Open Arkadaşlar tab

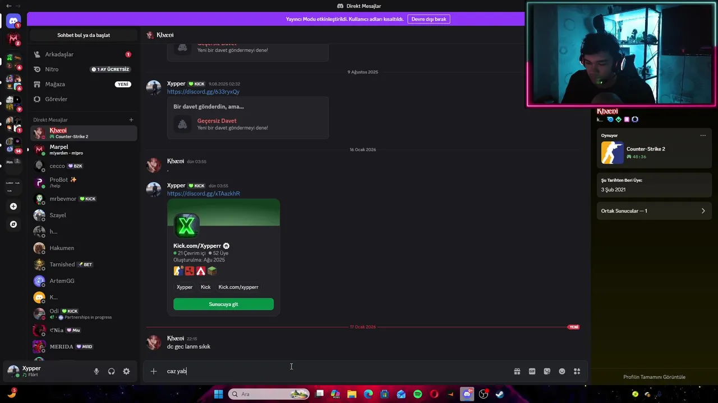(84, 54)
